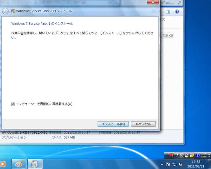Open the clock showing 17:55
211x169 pixels.
tap(196, 164)
